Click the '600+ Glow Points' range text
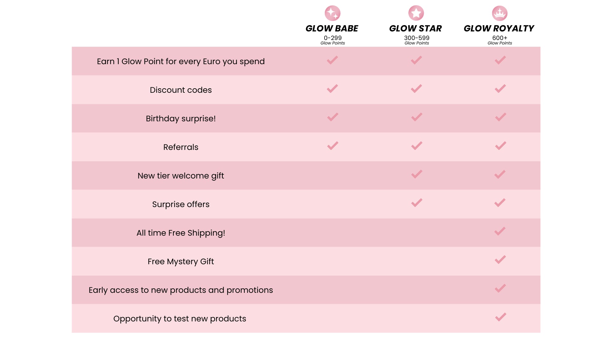The image size is (611, 343). click(500, 40)
